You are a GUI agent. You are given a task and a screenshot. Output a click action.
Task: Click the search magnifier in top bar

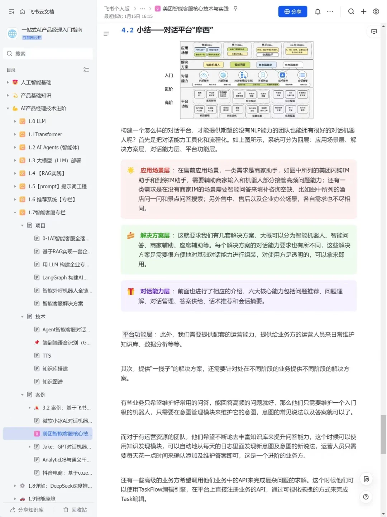(351, 11)
